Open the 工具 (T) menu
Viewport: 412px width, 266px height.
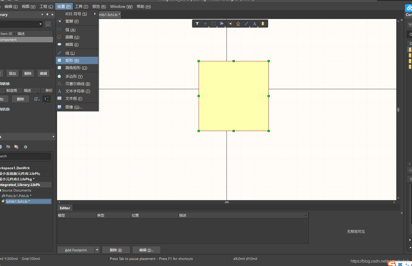(81, 6)
